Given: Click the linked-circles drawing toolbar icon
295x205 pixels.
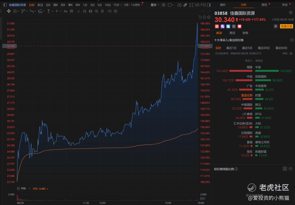Looking at the screenshot, I should (x=110, y=11).
